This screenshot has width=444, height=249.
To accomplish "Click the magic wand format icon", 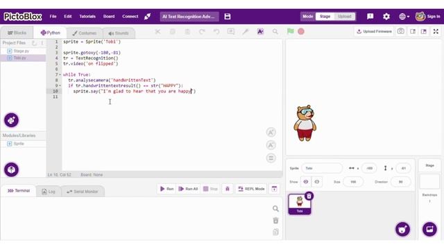I will coord(246,32).
